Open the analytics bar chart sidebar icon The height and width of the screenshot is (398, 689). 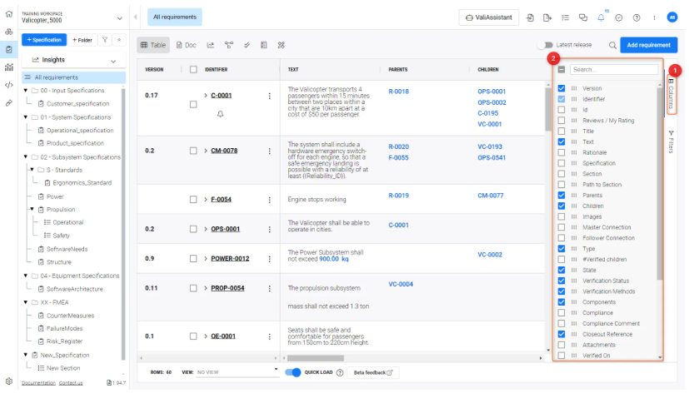[x=9, y=67]
